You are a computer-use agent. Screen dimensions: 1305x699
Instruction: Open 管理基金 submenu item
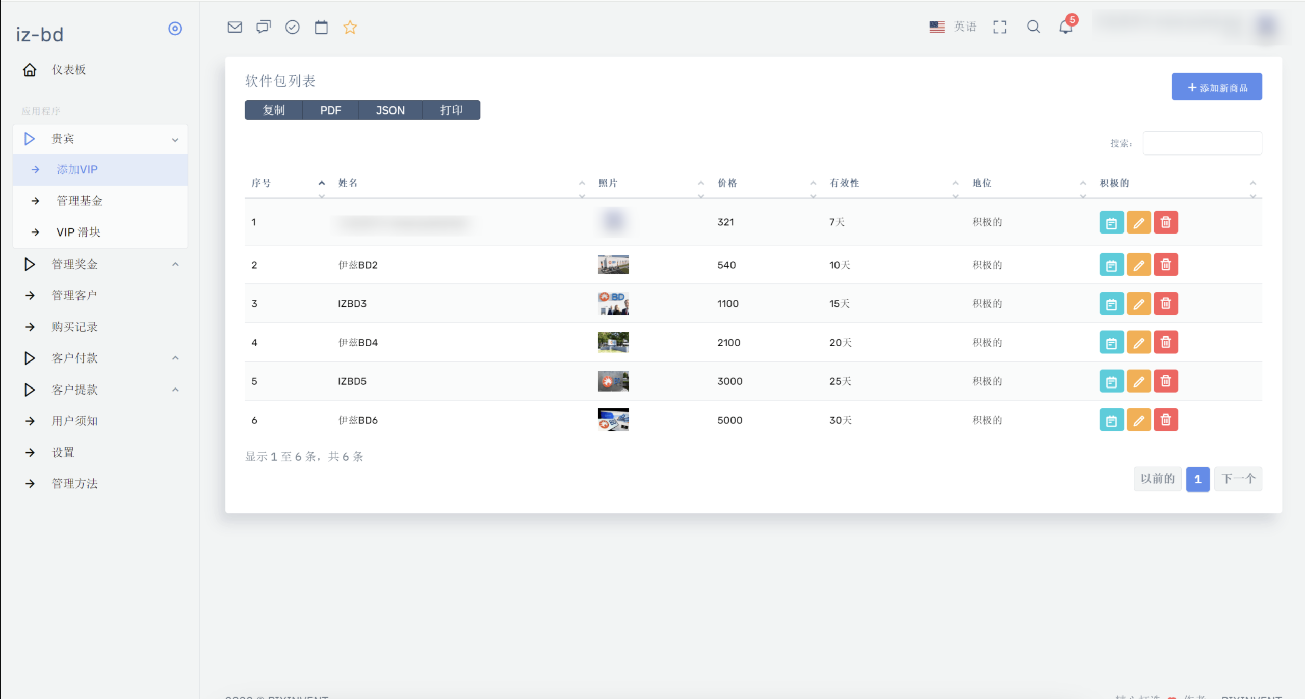[80, 201]
